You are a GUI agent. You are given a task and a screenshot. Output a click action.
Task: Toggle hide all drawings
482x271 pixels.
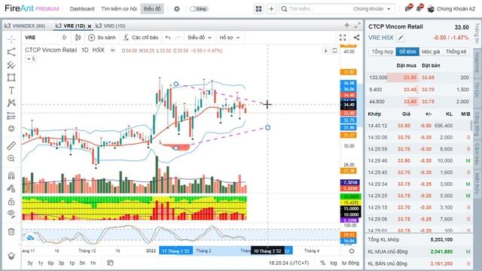click(x=11, y=214)
